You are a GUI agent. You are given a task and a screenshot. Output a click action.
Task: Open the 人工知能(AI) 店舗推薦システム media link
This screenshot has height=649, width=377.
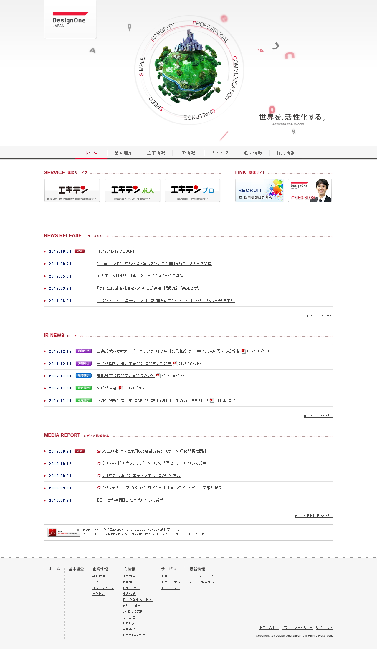(155, 451)
